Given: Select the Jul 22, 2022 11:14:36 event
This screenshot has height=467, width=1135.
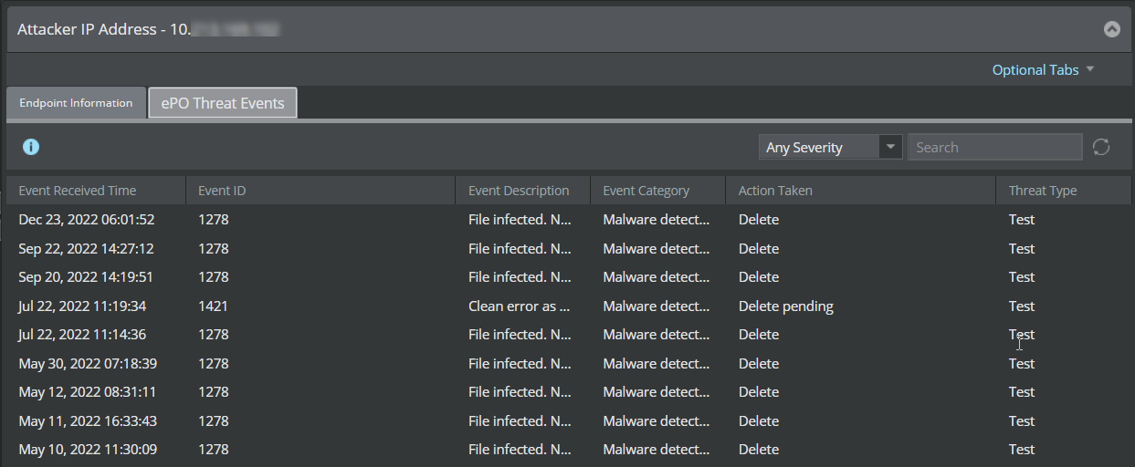Looking at the screenshot, I should [x=567, y=335].
